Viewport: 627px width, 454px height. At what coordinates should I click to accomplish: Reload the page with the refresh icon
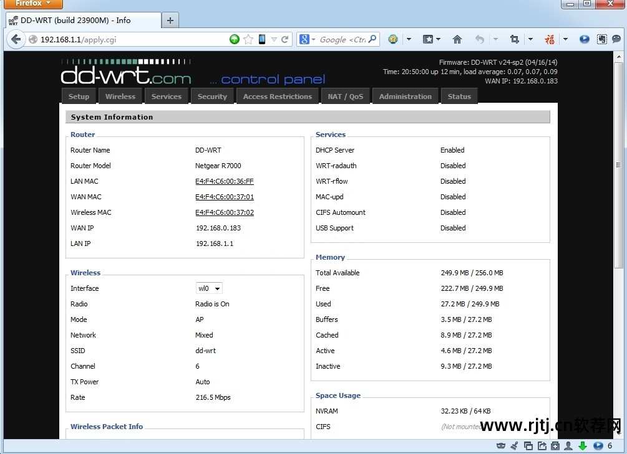(285, 39)
